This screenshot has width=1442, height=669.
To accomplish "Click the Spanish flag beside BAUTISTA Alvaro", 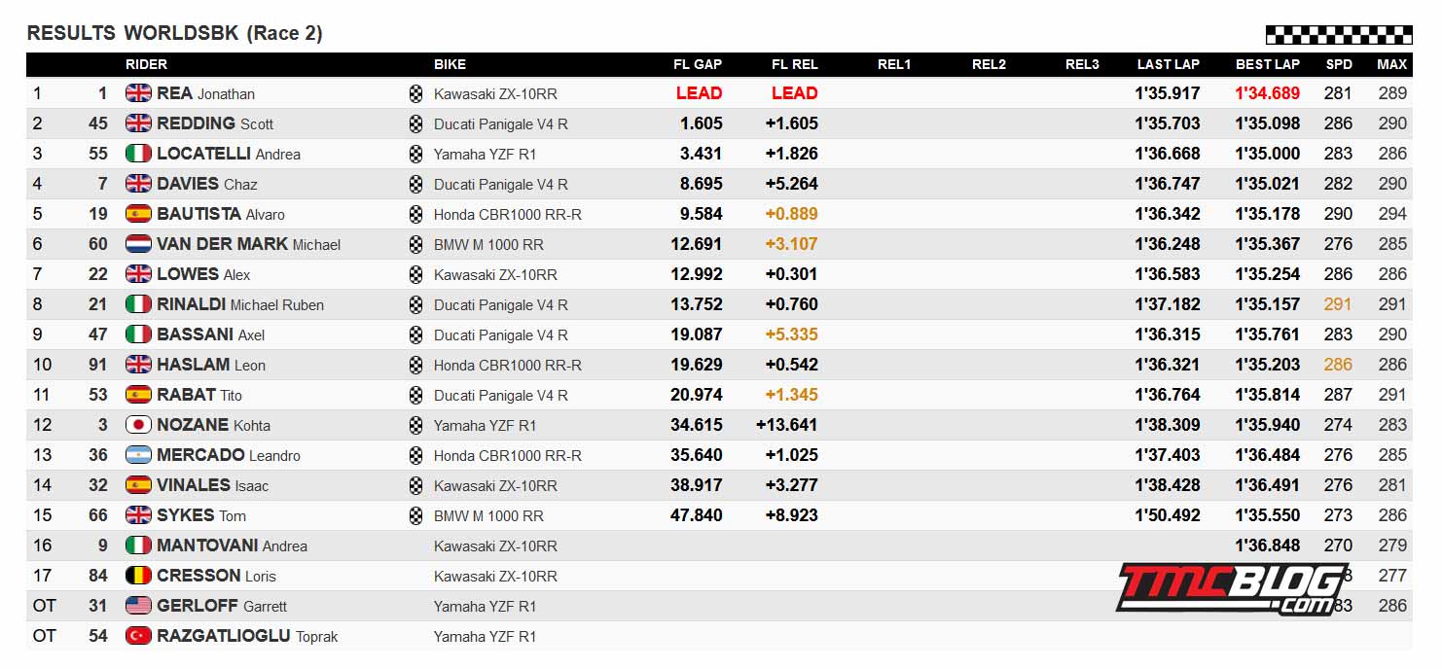I will pyautogui.click(x=139, y=214).
